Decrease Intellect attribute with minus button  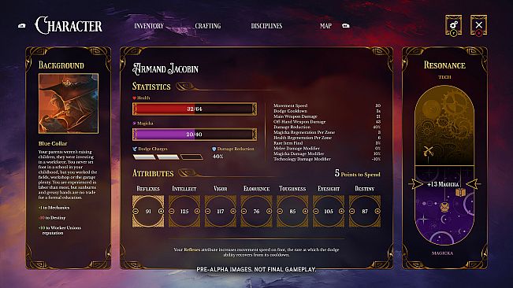point(172,211)
